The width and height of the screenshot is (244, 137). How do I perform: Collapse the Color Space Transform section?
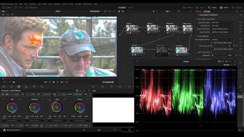click(196, 19)
